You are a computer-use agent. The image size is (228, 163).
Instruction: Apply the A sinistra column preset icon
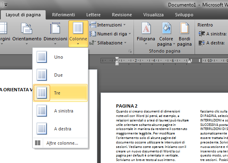42,111
